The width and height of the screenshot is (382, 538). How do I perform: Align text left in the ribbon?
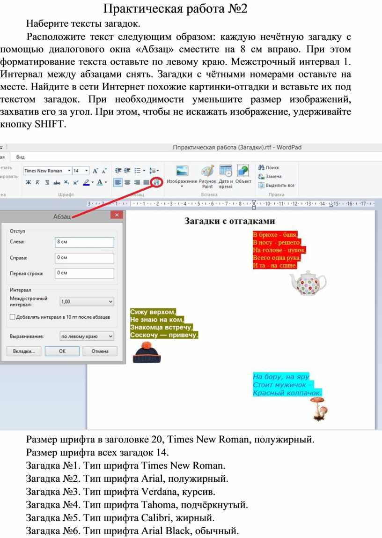[118, 182]
